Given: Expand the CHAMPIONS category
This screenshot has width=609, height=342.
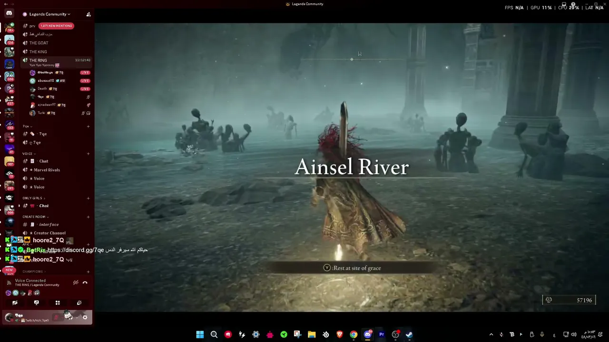Looking at the screenshot, I should tap(34, 272).
